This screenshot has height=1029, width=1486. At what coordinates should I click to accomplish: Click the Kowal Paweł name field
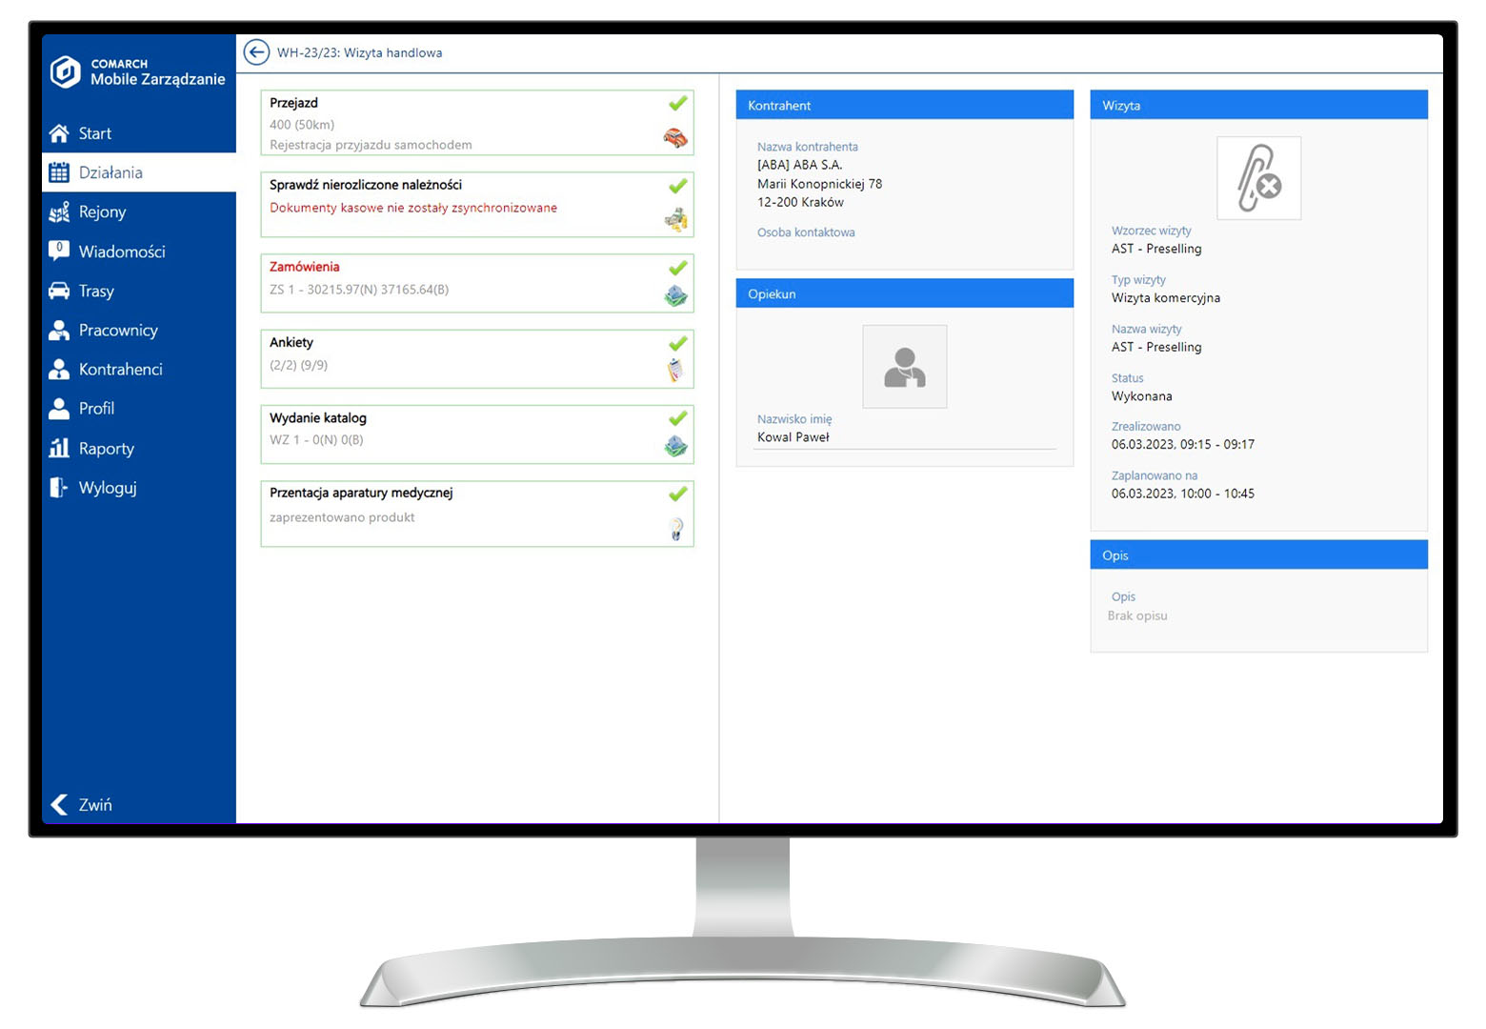905,437
